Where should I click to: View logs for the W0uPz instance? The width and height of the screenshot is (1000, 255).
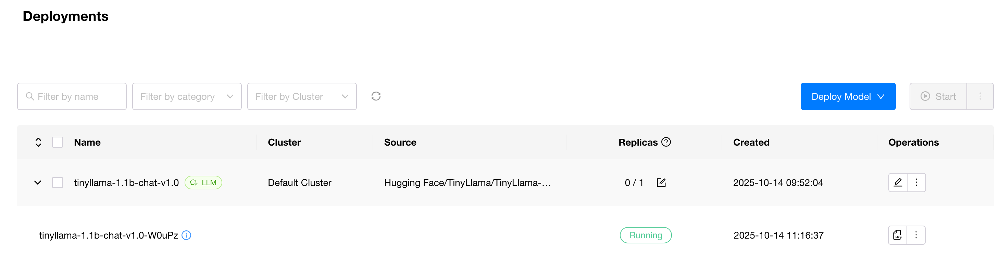click(897, 235)
